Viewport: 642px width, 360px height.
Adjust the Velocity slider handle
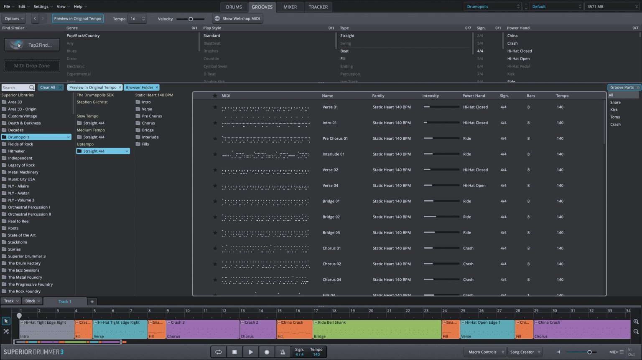pyautogui.click(x=191, y=19)
